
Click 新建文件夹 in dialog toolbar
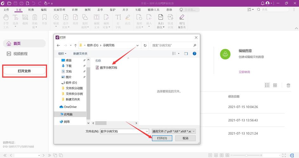click(x=80, y=54)
